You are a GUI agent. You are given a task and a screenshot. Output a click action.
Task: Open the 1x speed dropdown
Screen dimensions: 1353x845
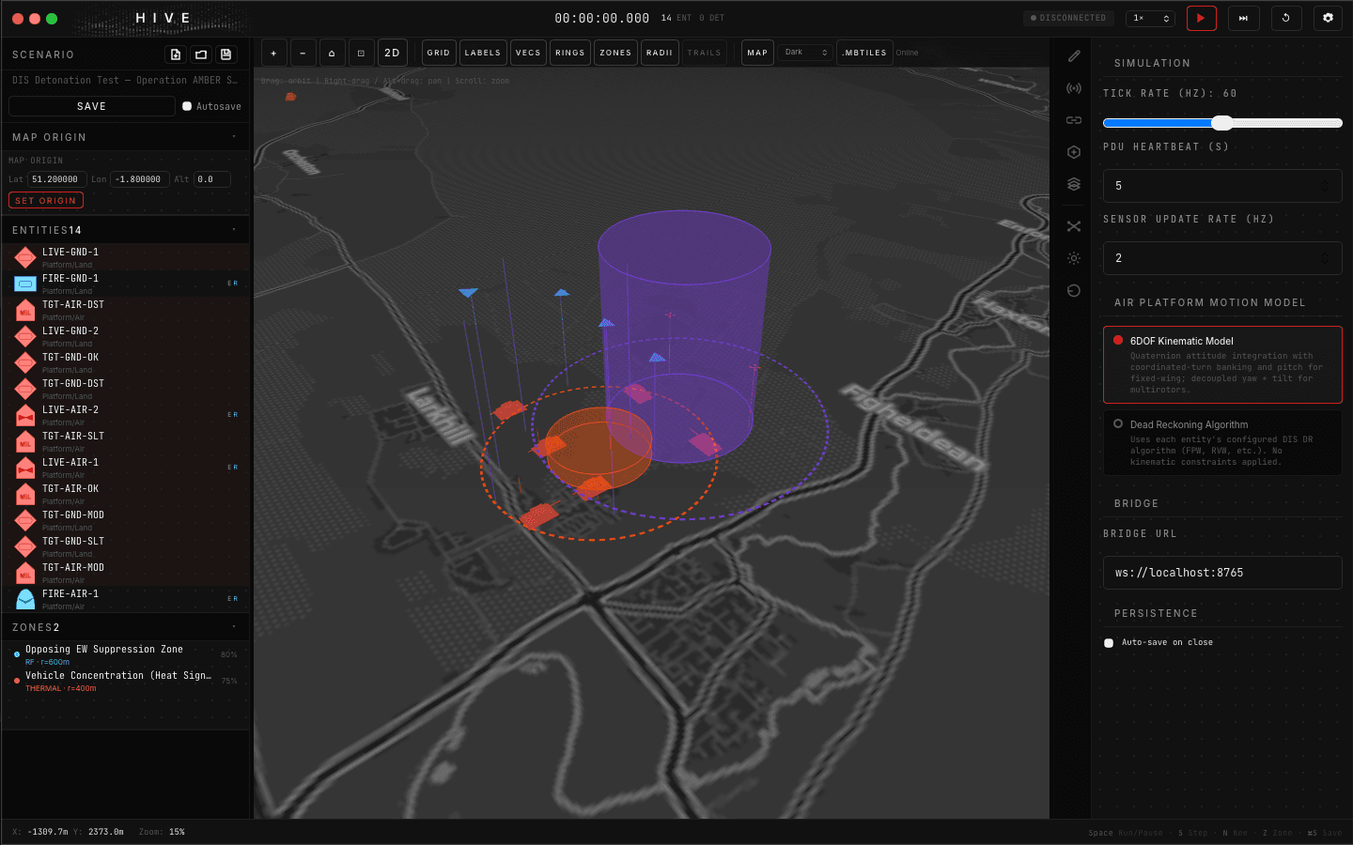point(1151,18)
